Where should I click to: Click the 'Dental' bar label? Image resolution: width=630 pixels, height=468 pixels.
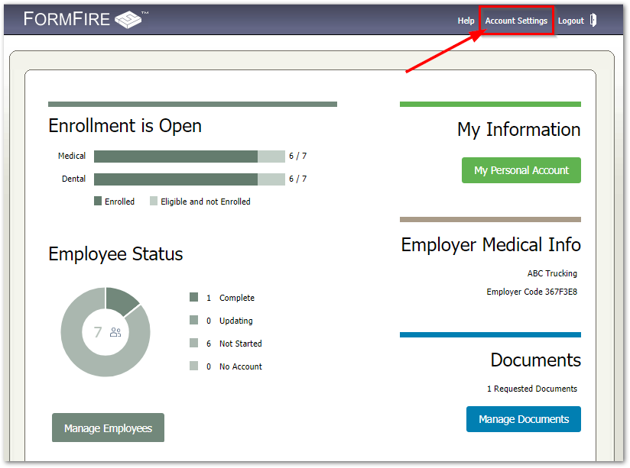click(73, 179)
